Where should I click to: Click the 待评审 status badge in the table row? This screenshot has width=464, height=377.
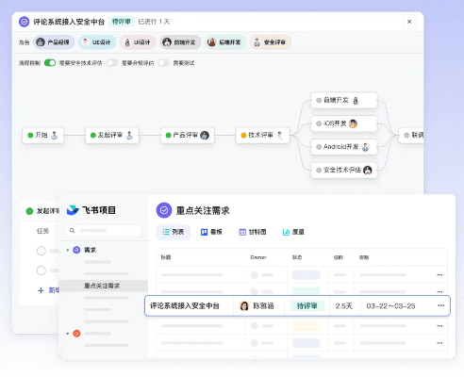[x=307, y=305]
